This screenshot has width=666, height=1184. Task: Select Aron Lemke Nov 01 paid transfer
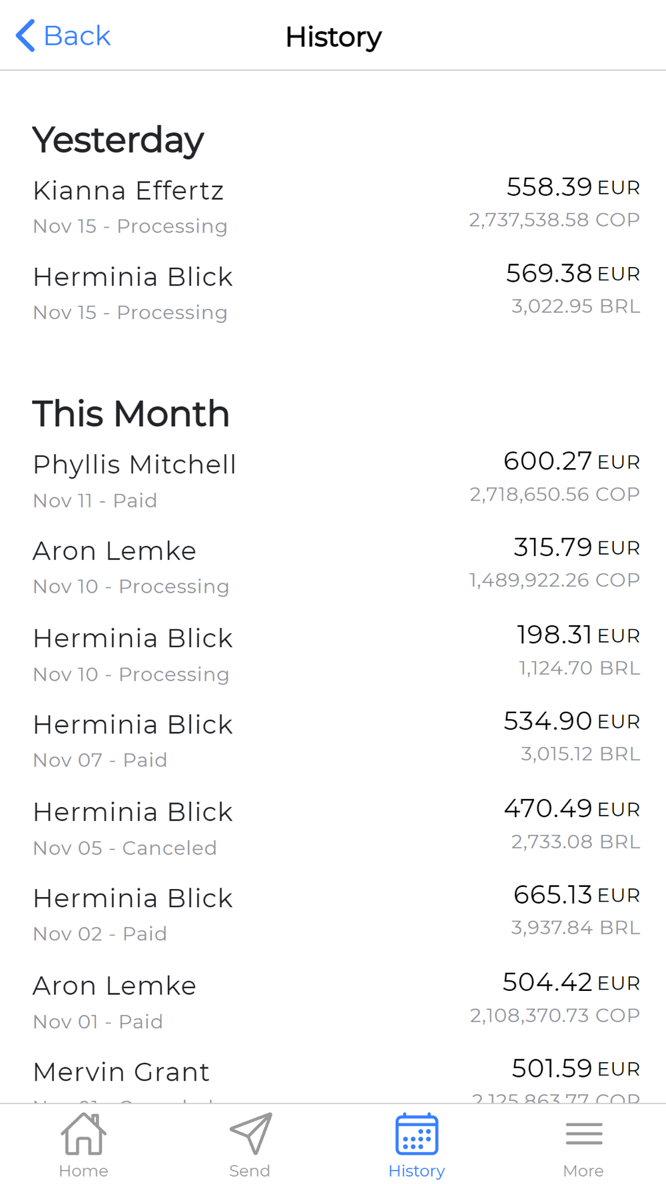[x=333, y=1002]
